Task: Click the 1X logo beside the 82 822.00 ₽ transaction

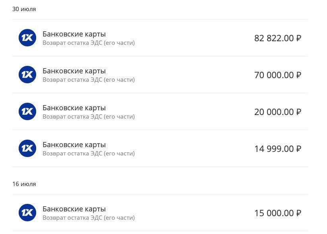Action: [x=27, y=38]
